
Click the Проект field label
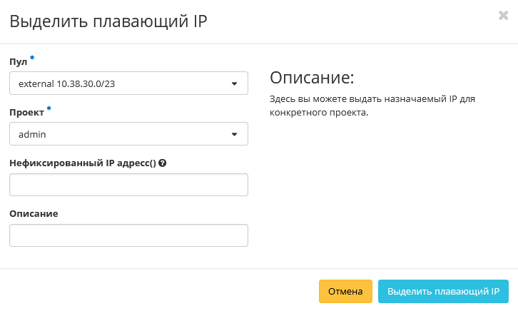point(26,113)
